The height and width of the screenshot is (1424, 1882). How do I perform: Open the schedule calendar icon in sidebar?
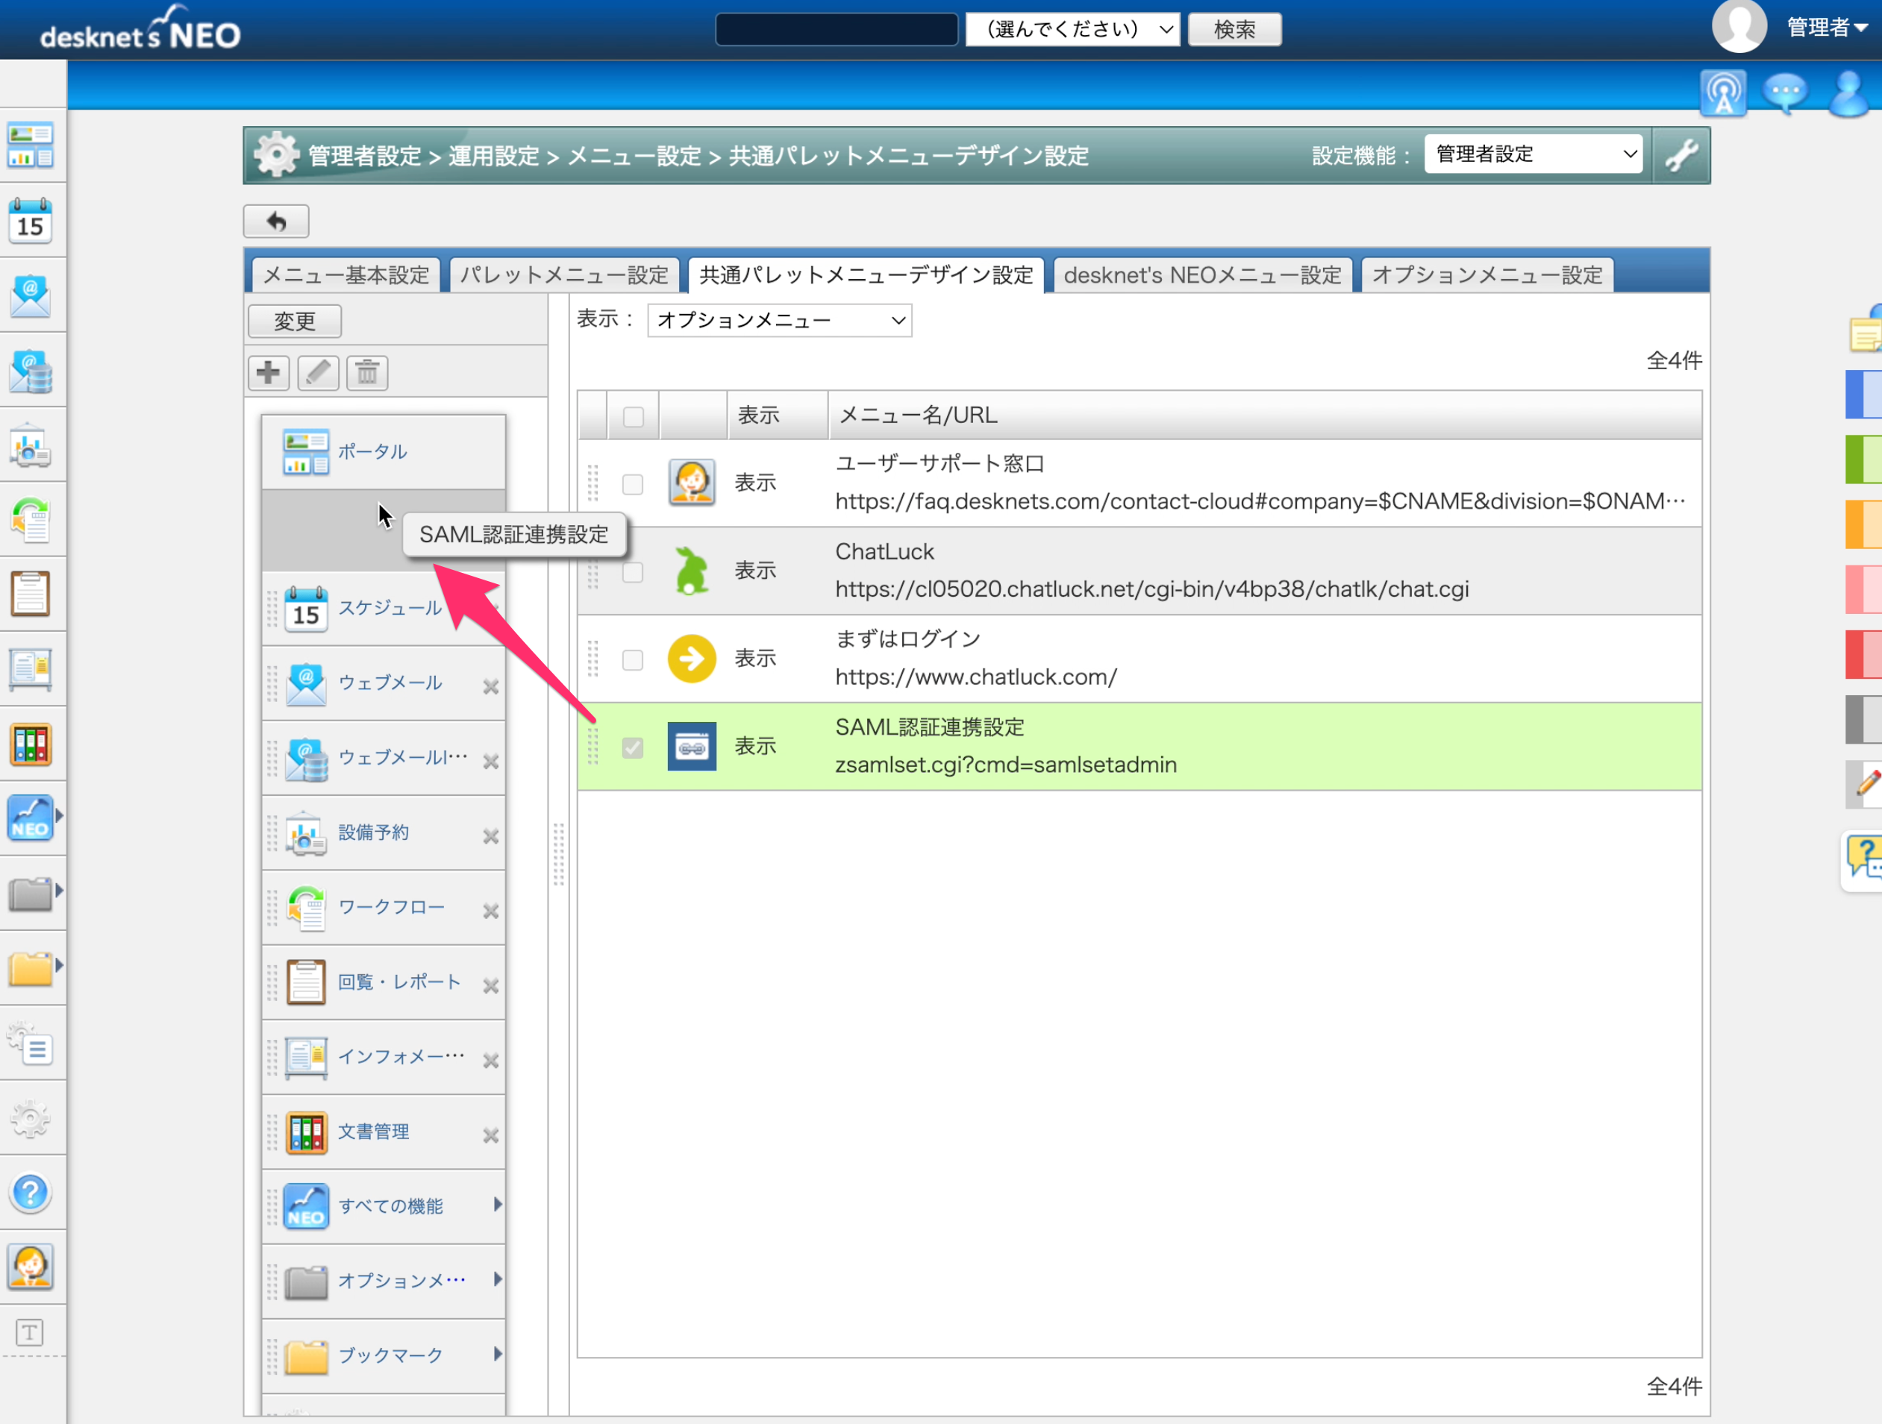pyautogui.click(x=31, y=220)
